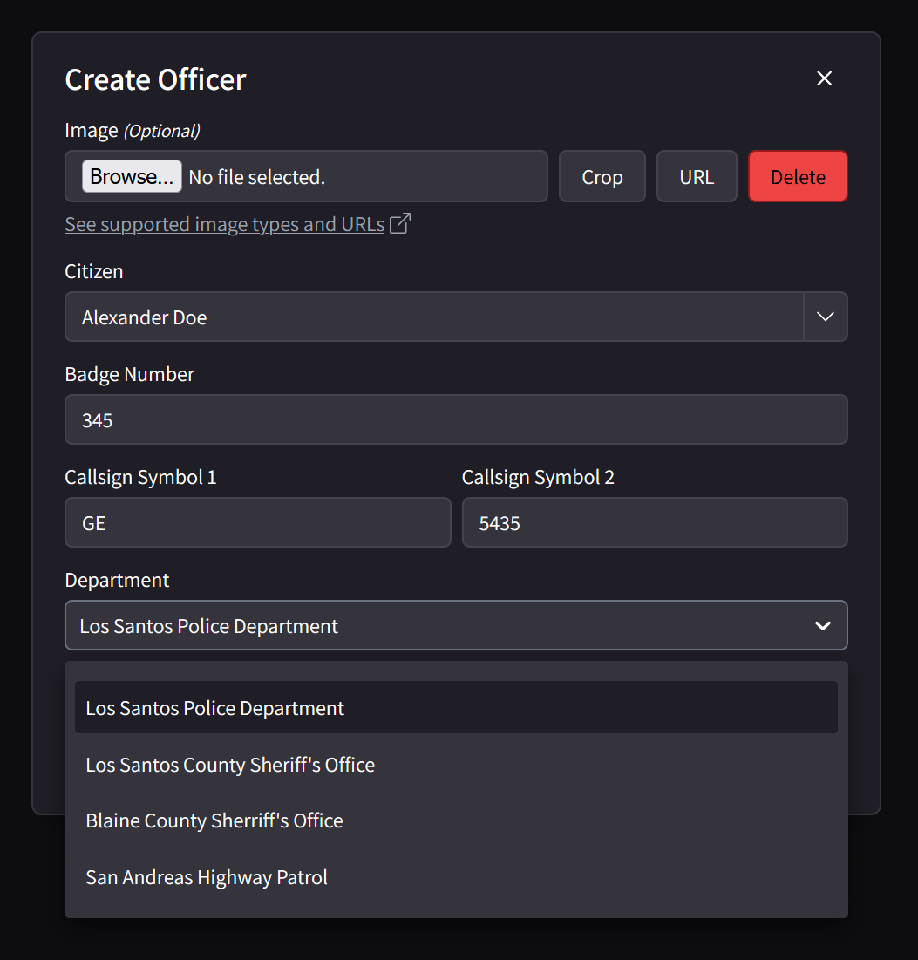The height and width of the screenshot is (960, 918).
Task: Click the external link icon beside supported image types
Action: 400,224
